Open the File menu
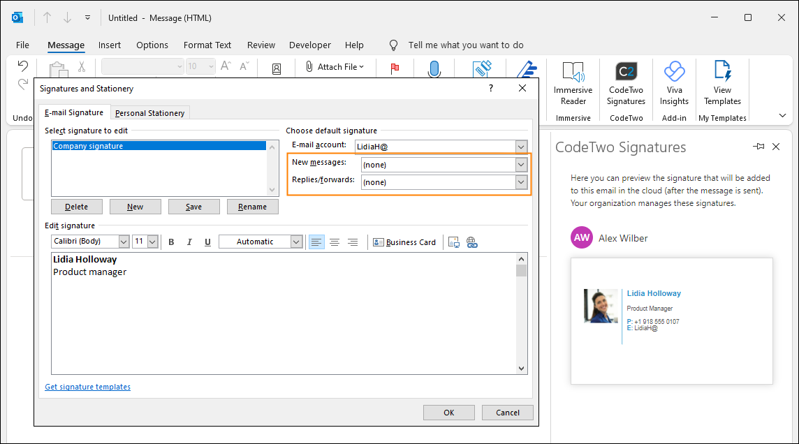Image resolution: width=799 pixels, height=444 pixels. [x=22, y=45]
